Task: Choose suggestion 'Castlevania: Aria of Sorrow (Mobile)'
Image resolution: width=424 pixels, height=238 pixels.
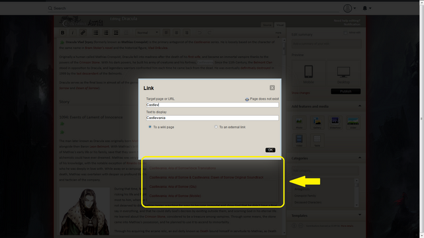Action: pyautogui.click(x=175, y=196)
